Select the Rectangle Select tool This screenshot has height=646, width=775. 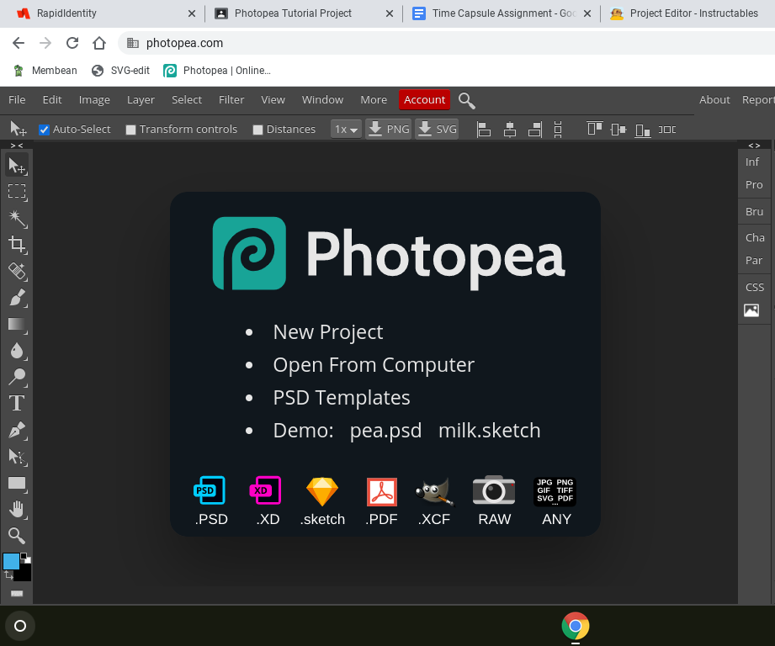coord(17,192)
